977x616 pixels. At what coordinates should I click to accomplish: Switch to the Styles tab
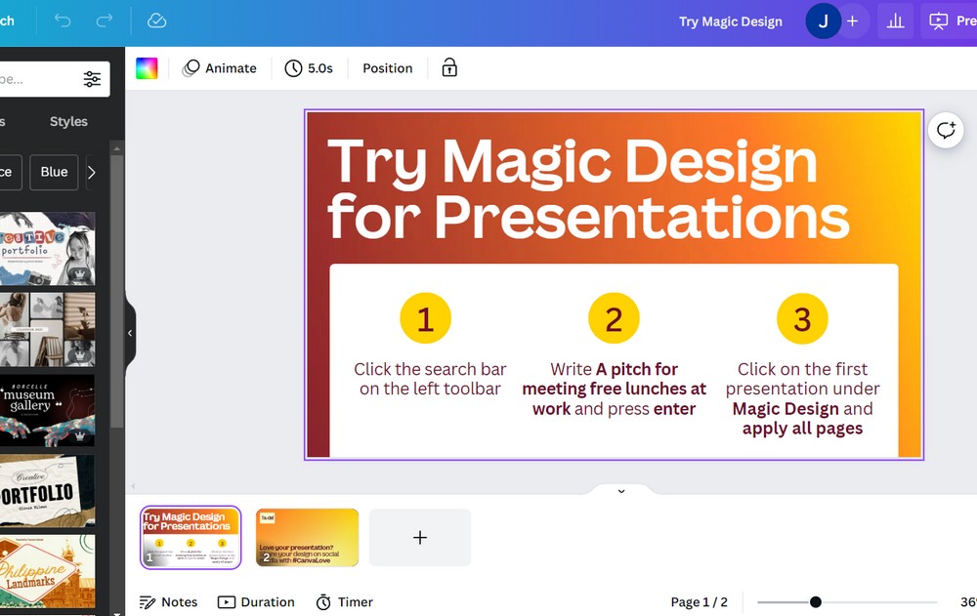point(68,121)
